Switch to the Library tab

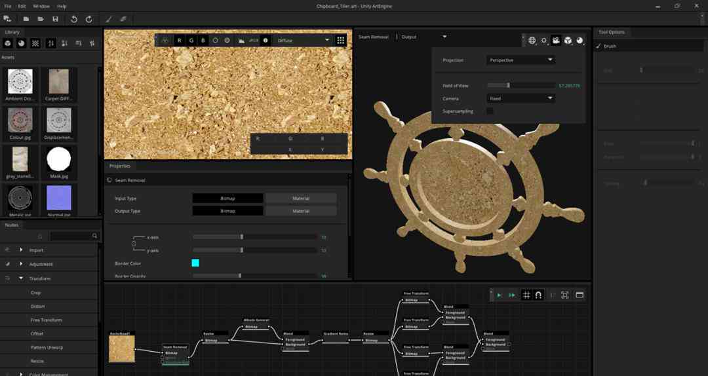tap(12, 32)
